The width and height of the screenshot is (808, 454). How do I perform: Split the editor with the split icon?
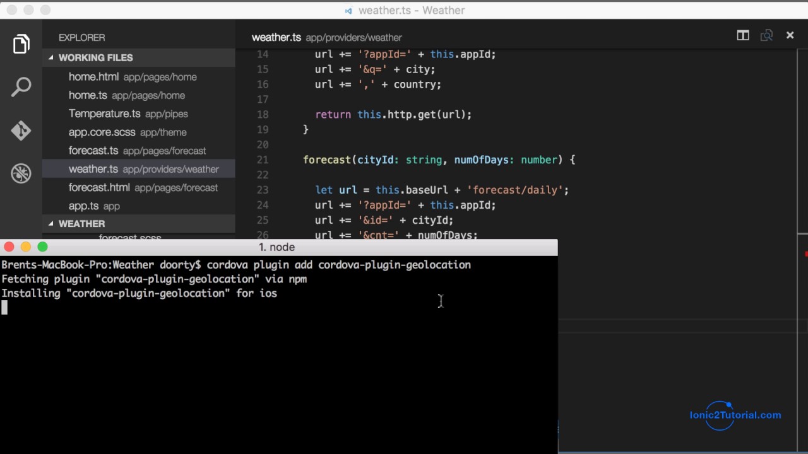click(743, 35)
